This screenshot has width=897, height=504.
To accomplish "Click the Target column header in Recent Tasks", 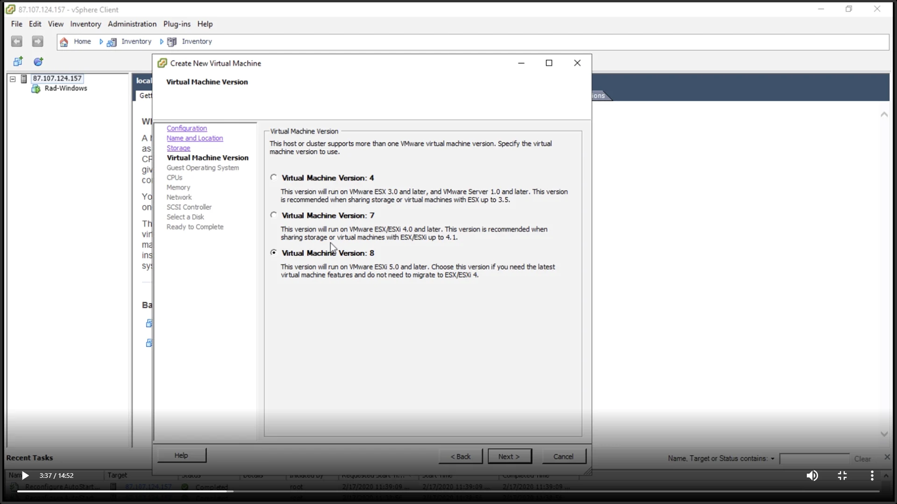I will [x=117, y=475].
